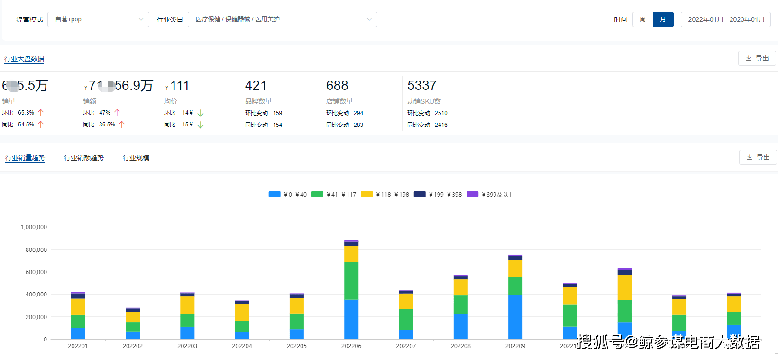Click the 均价 同比 -15¥ down arrow
This screenshot has height=358, width=778.
(201, 125)
